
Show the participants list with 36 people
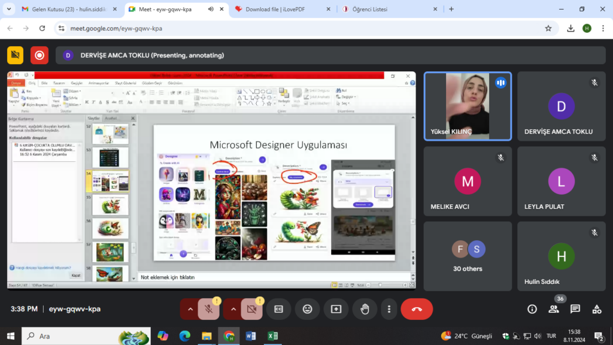(x=554, y=309)
